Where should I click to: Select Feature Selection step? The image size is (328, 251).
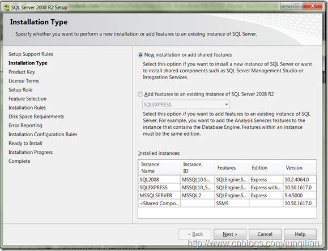[x=27, y=99]
